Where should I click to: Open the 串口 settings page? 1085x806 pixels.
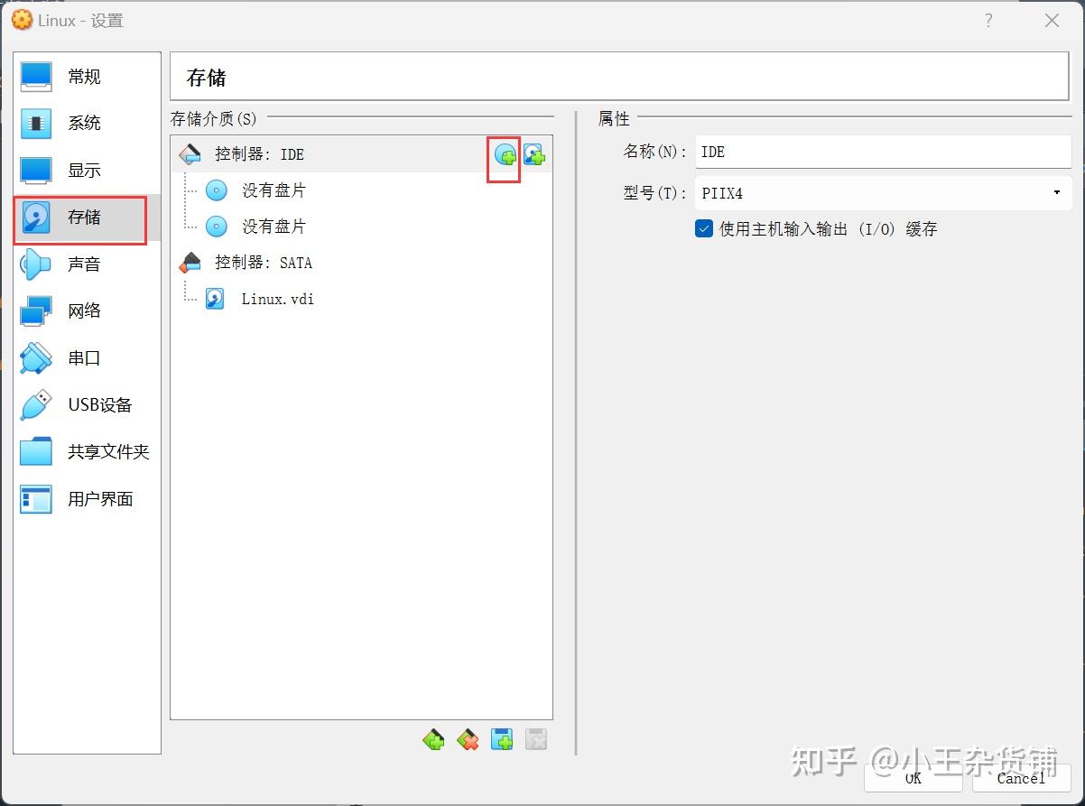85,357
